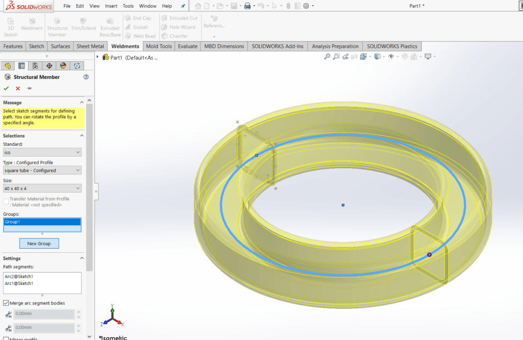Expand the Part1 tree node arrow
Image resolution: width=523 pixels, height=340 pixels.
tap(98, 57)
